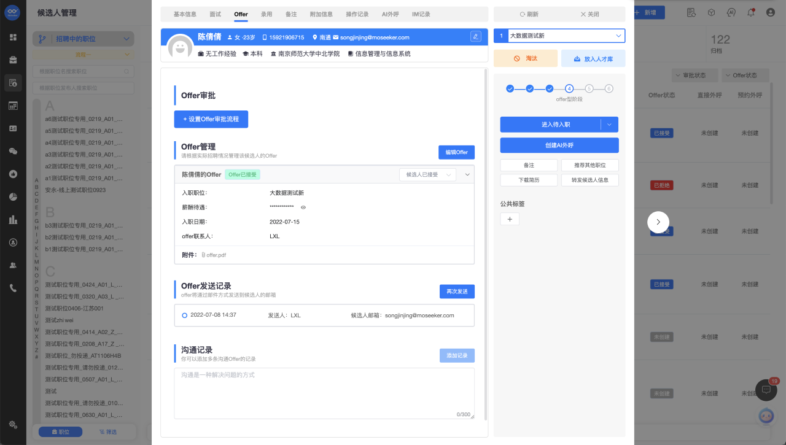This screenshot has width=786, height=445.
Task: Click the 下载简历 button
Action: [x=529, y=180]
